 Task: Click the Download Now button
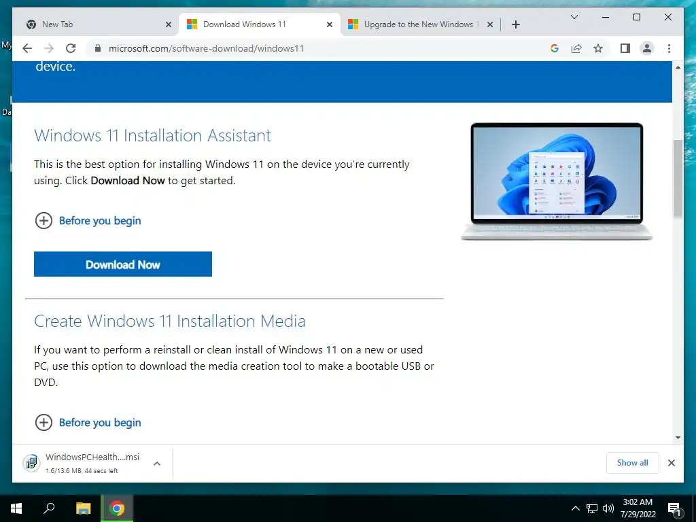(123, 264)
